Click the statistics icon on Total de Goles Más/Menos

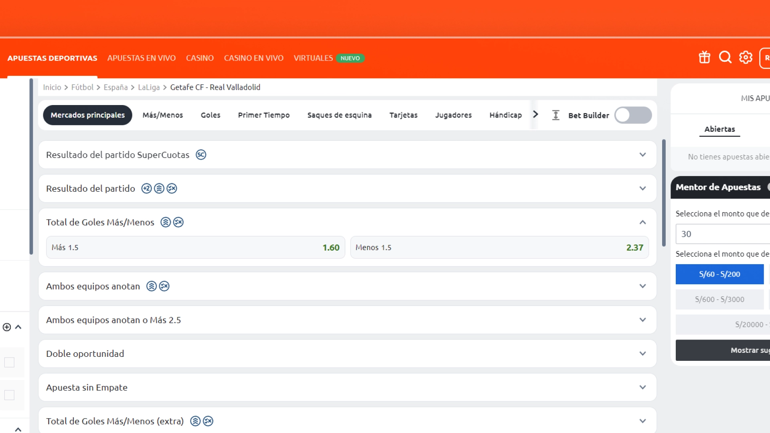click(x=166, y=222)
